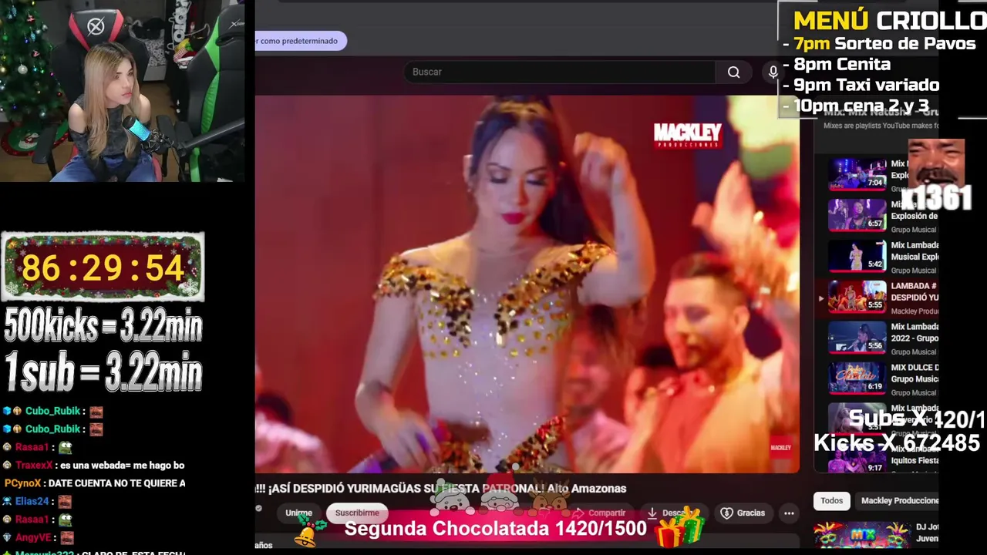Click the PCynoX username in chat
This screenshot has height=555, width=987.
coord(22,483)
